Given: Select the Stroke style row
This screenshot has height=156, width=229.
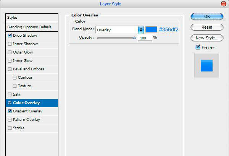Looking at the screenshot, I should point(32,128).
